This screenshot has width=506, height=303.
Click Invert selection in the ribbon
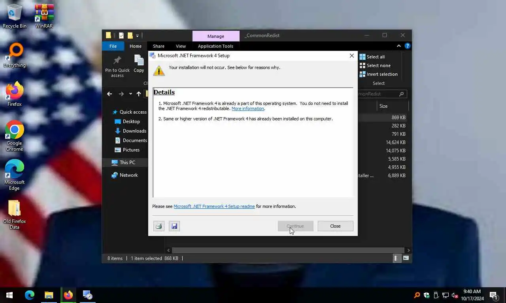(378, 74)
